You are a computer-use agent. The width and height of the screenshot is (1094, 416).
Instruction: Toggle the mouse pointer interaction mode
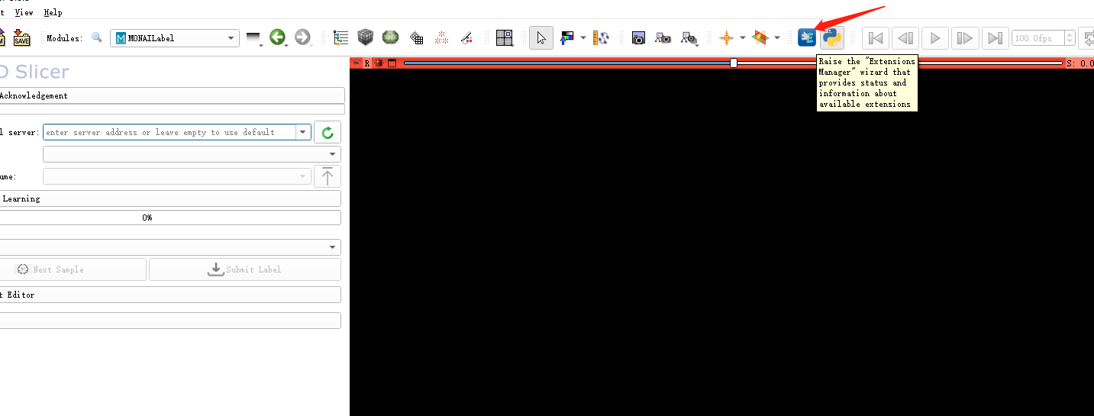tap(541, 37)
